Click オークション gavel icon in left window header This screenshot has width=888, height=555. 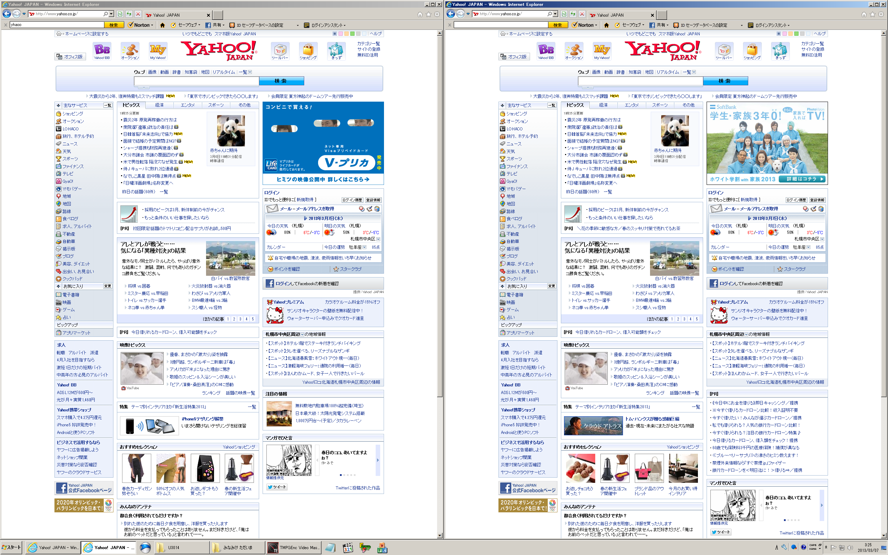(130, 51)
